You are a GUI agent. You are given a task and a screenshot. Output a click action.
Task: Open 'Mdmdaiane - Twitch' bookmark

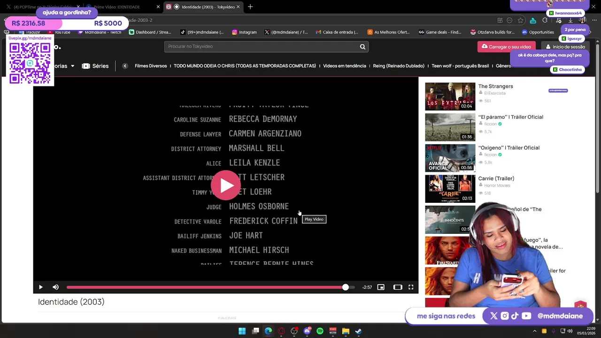(x=100, y=32)
